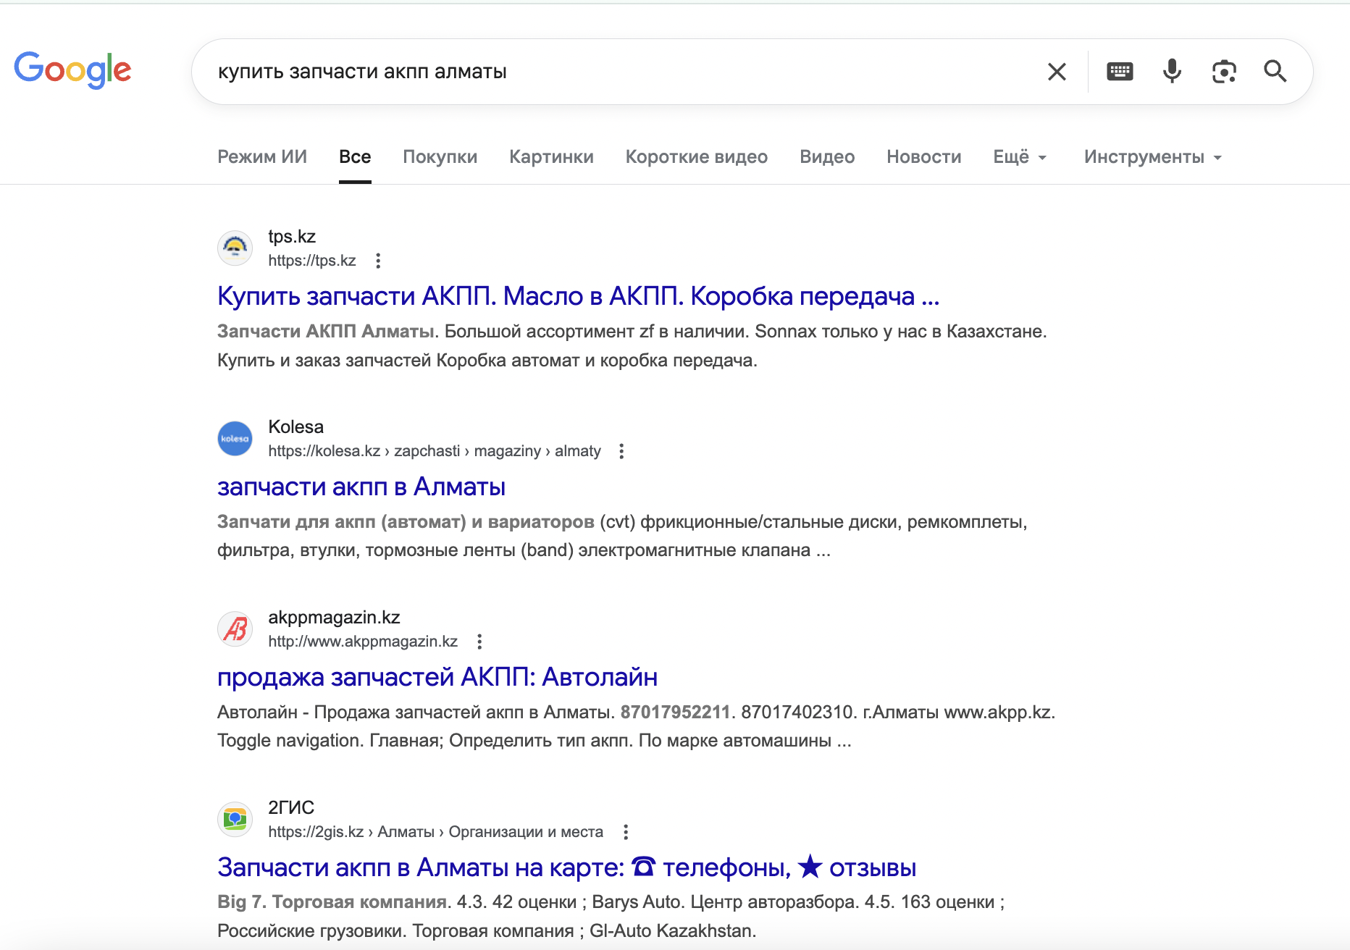This screenshot has height=950, width=1350.
Task: Open the Видео tab
Action: [x=827, y=157]
